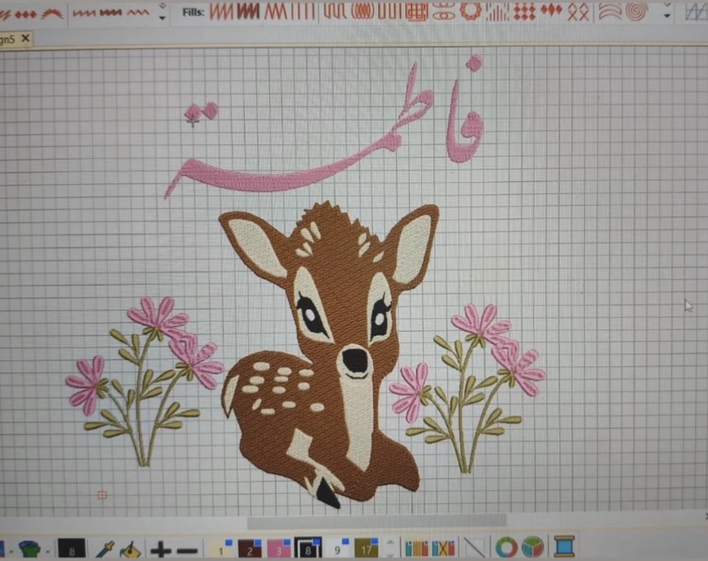This screenshot has width=708, height=561.
Task: Choose the serpentine meander fill icon
Action: 335,11
